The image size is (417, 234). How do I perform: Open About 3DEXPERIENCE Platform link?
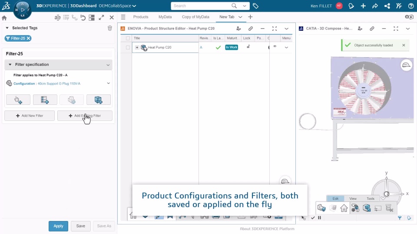267,229
